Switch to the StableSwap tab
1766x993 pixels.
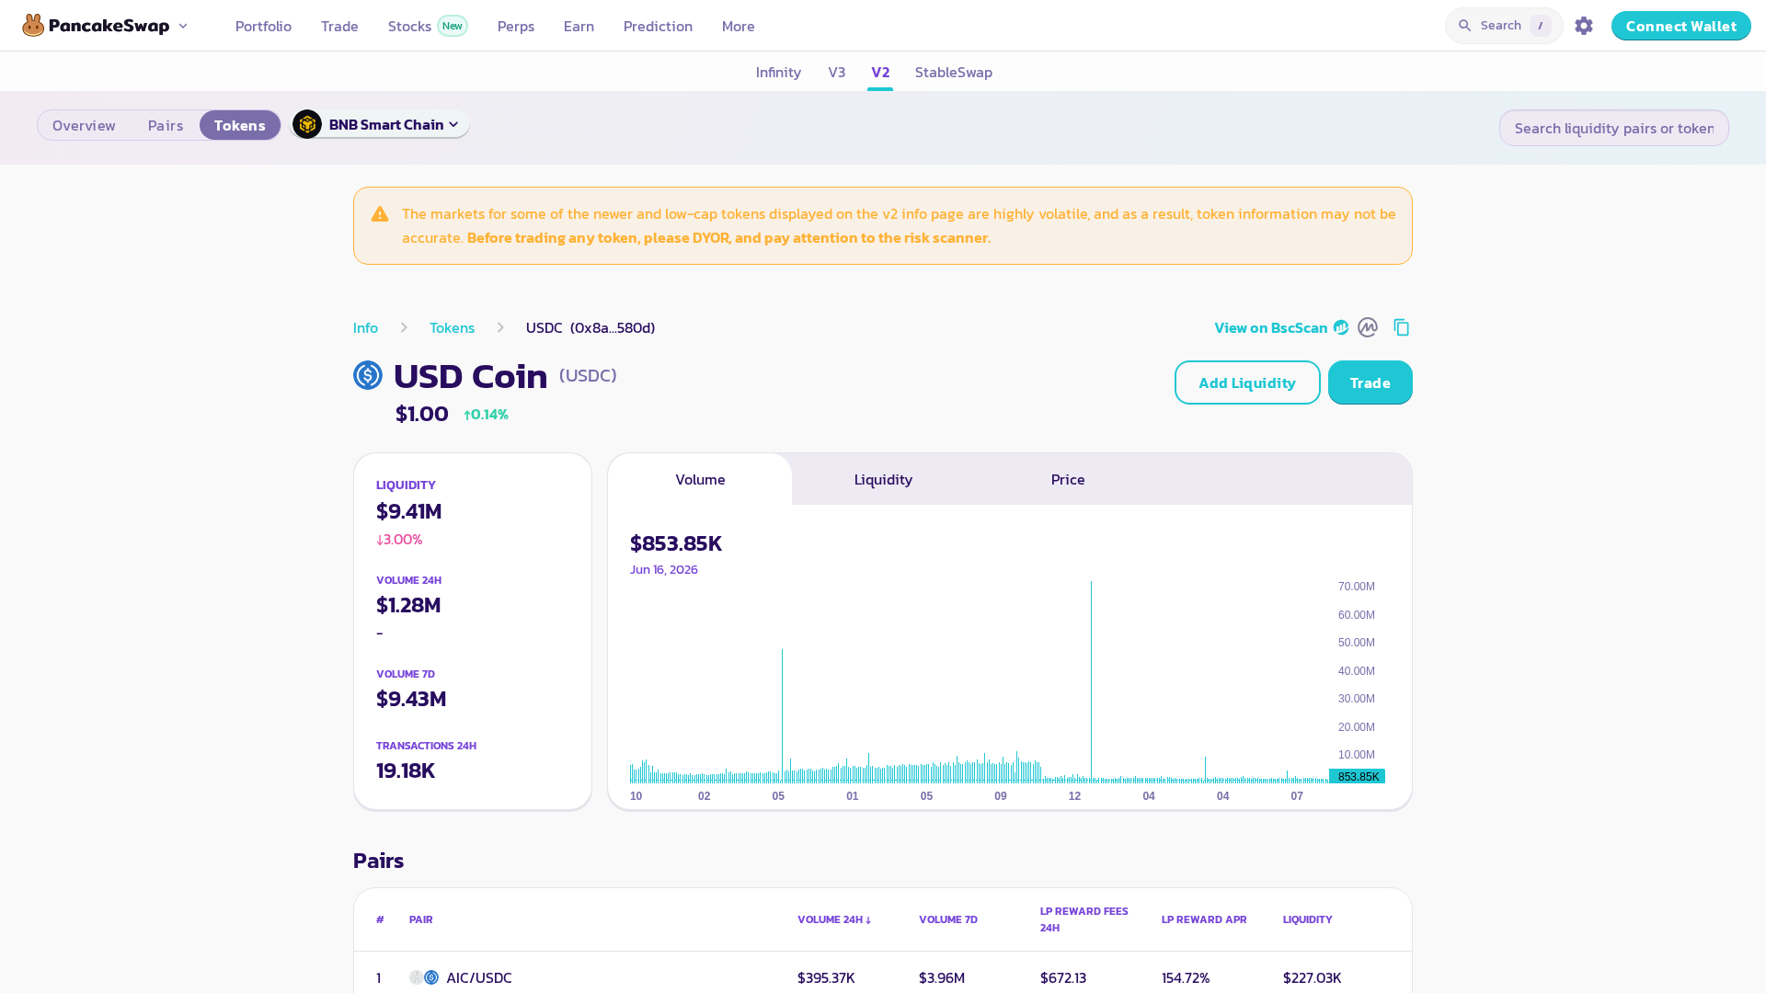pos(953,72)
